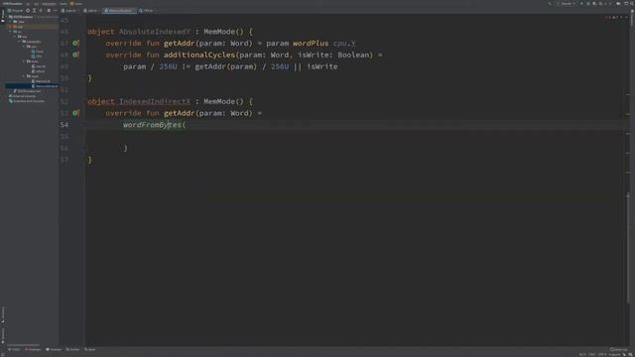The image size is (635, 357).
Task: Select the active MemoryMode.kt editor tab
Action: [x=119, y=11]
